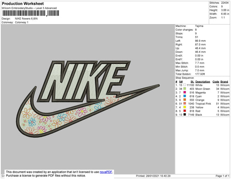Click the Height value 3.66 in
Viewport: 231px width, 179px height.
tap(225, 10)
